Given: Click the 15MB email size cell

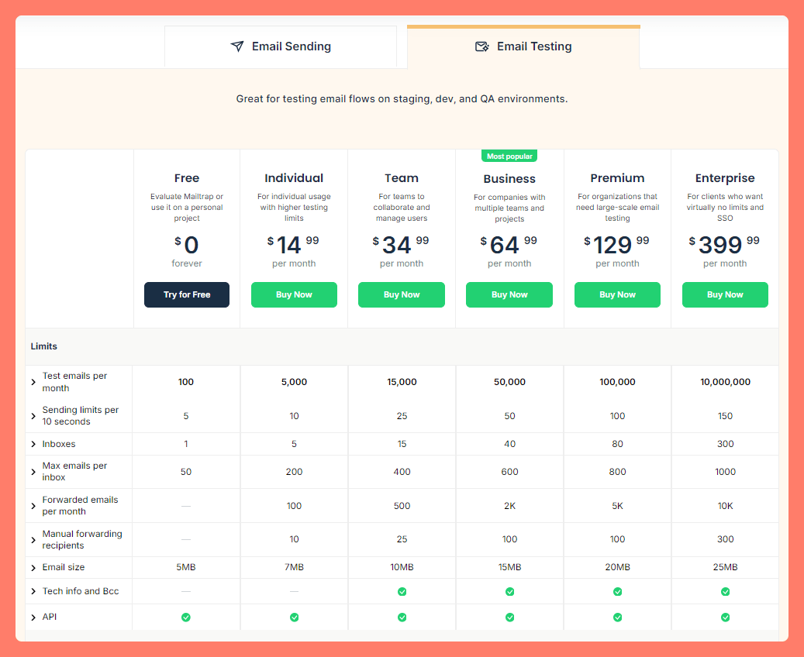Looking at the screenshot, I should [x=509, y=567].
